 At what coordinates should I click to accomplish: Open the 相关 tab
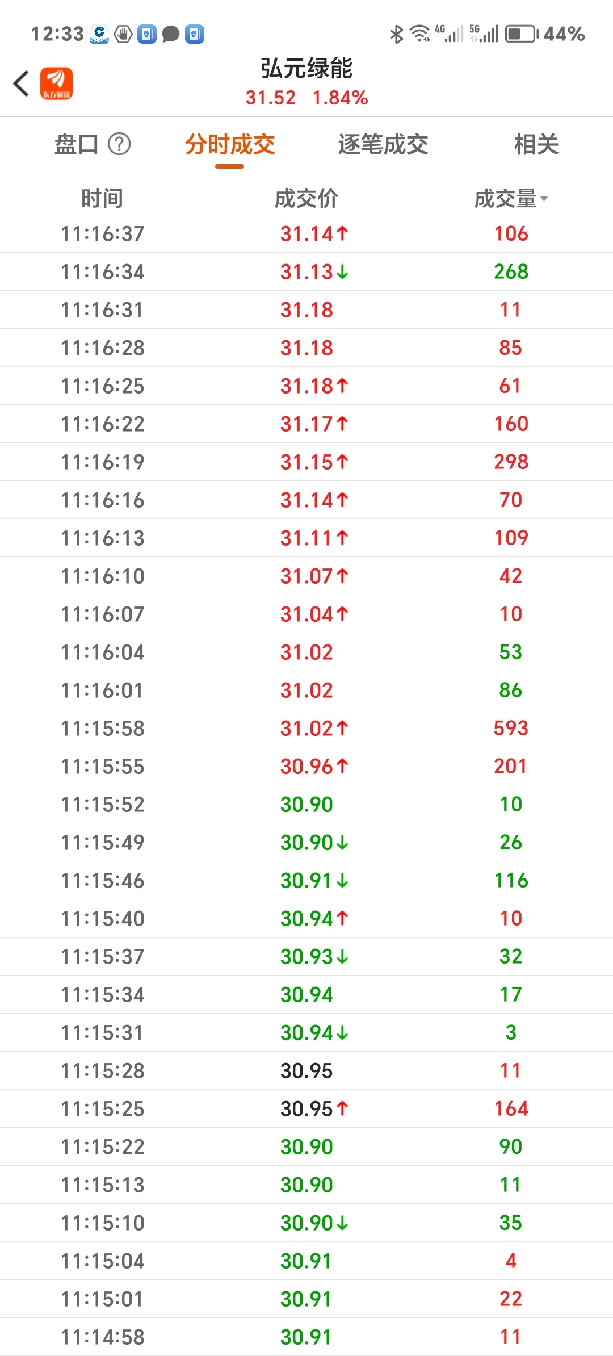(x=536, y=144)
